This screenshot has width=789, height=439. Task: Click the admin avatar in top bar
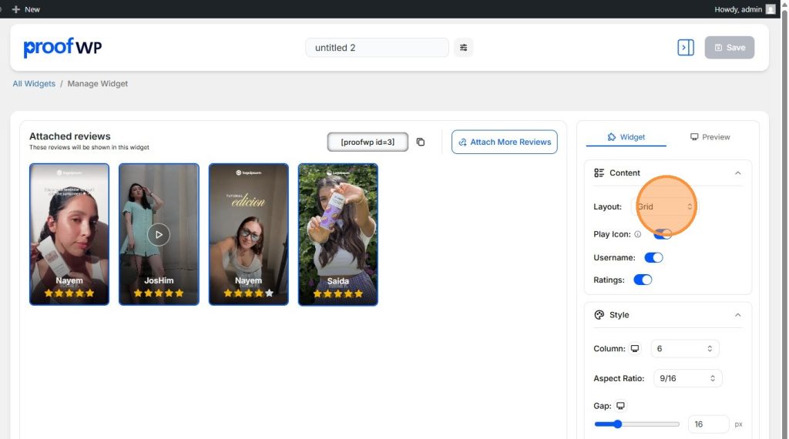click(x=771, y=9)
